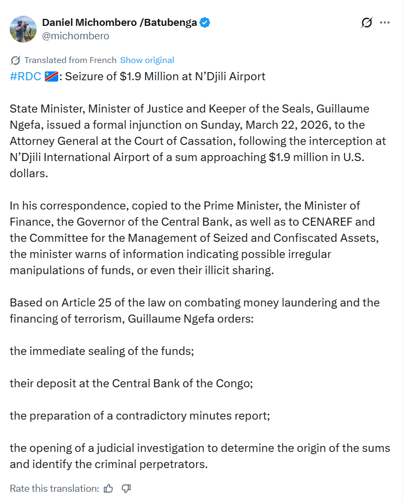Click the translation icon before "Translated from French"
The width and height of the screenshot is (413, 502).
(x=16, y=60)
